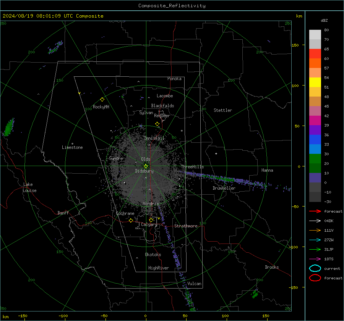Click the white plus marker east of ThreeHills
Screen dimensions: 344x321
coord(216,153)
